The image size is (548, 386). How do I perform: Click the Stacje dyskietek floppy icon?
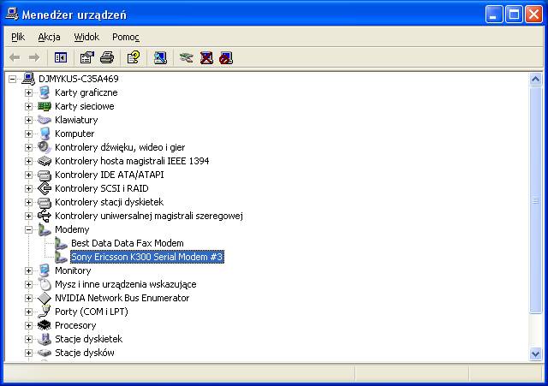click(x=45, y=339)
